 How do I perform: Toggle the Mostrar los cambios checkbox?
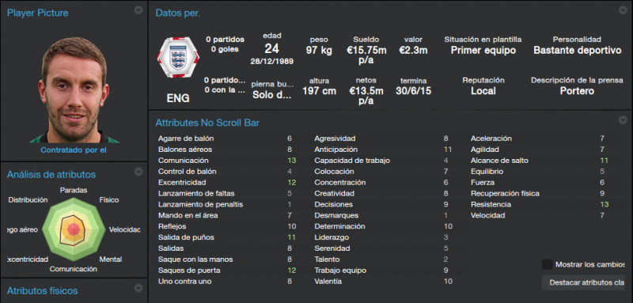547,265
